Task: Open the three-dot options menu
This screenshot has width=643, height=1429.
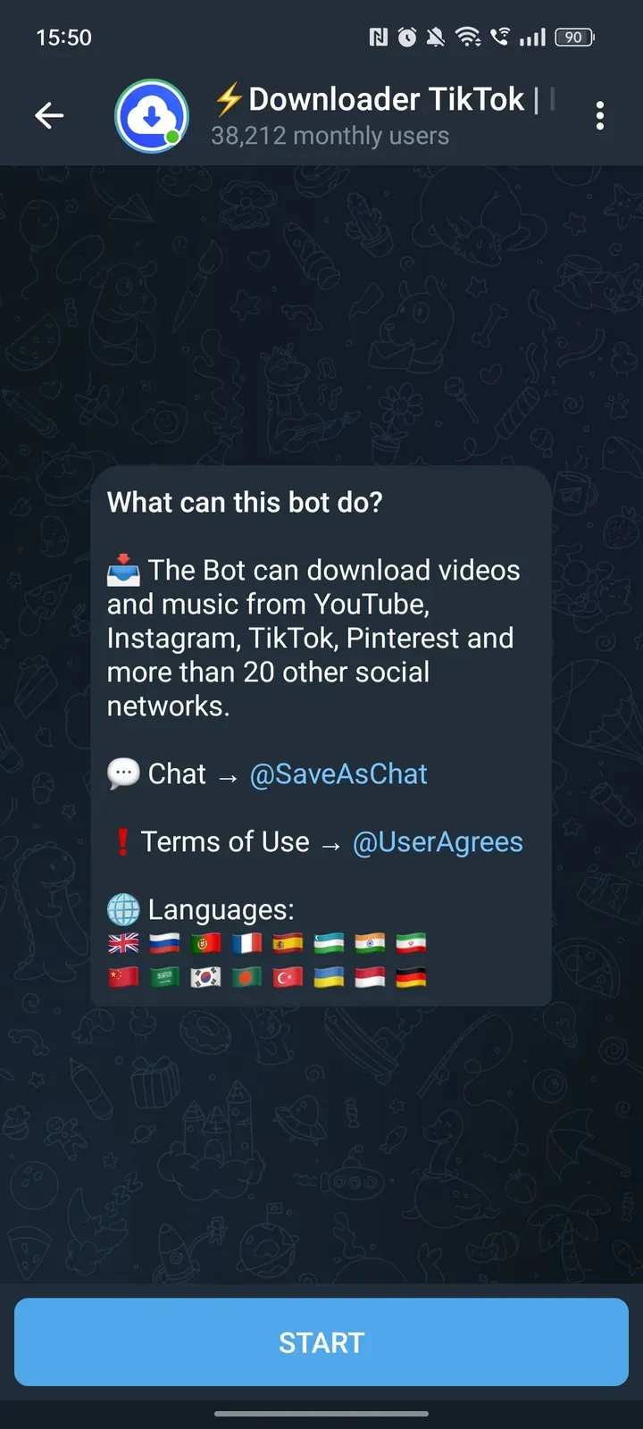Action: click(600, 115)
